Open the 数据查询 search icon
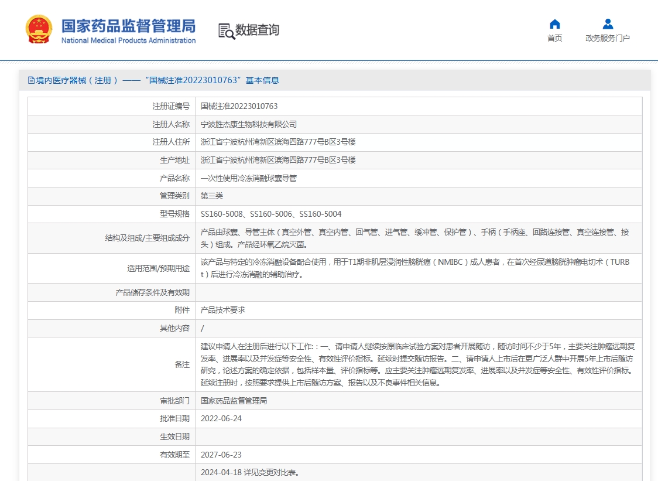The width and height of the screenshot is (658, 481). [227, 31]
